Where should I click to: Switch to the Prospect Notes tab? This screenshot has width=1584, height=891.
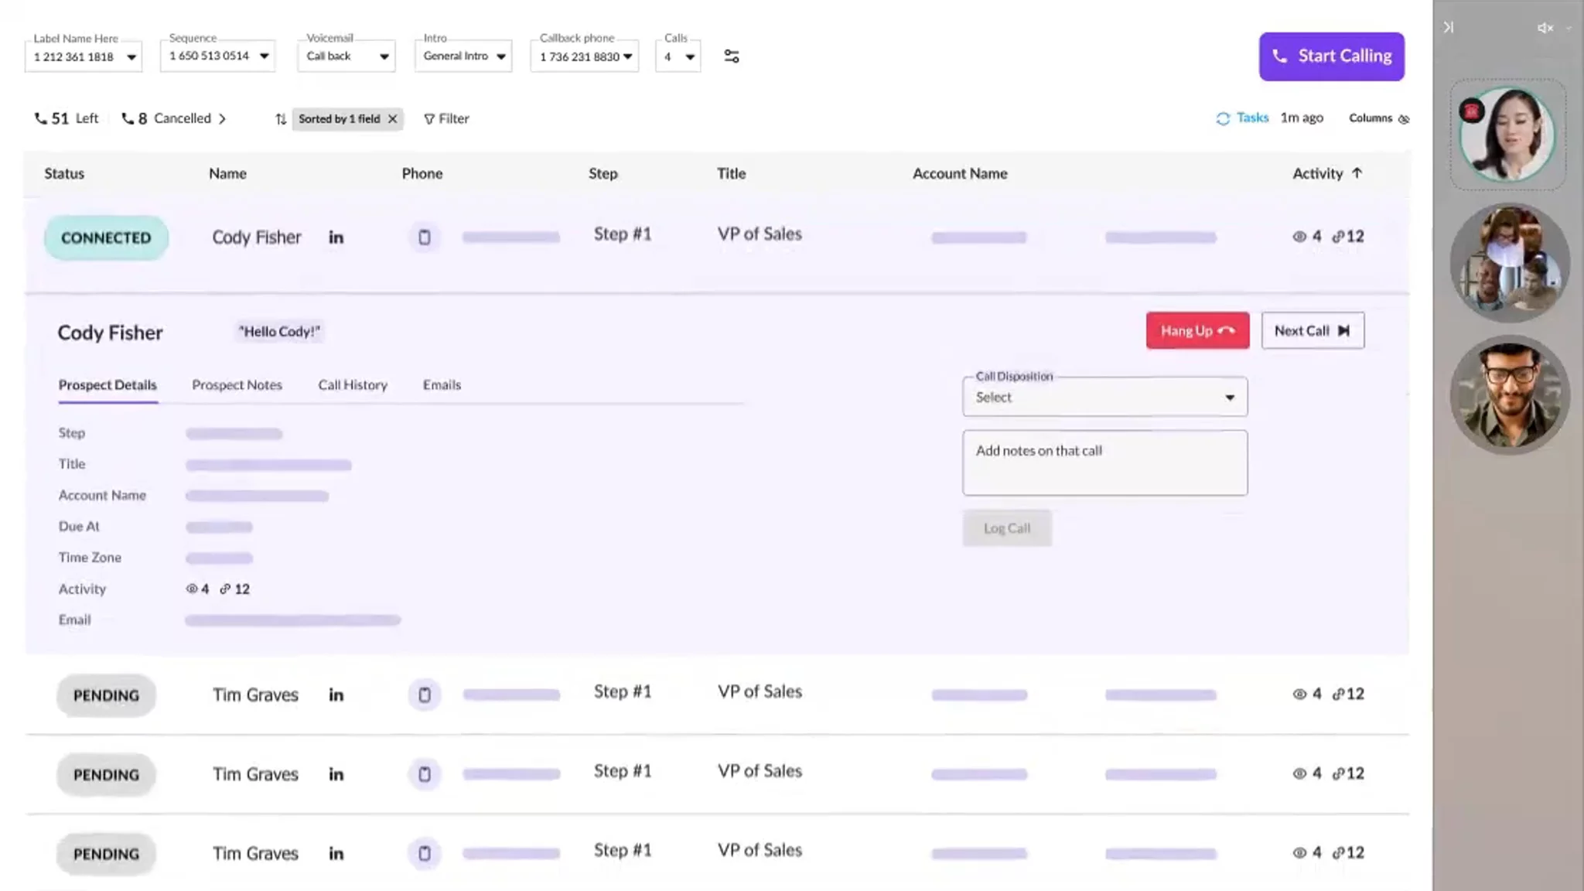tap(237, 385)
